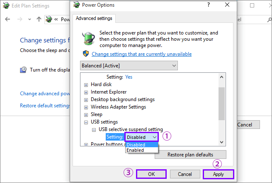Click the monitor icon beside Turn off the display
Image resolution: width=272 pixels, height=183 pixels.
24,70
